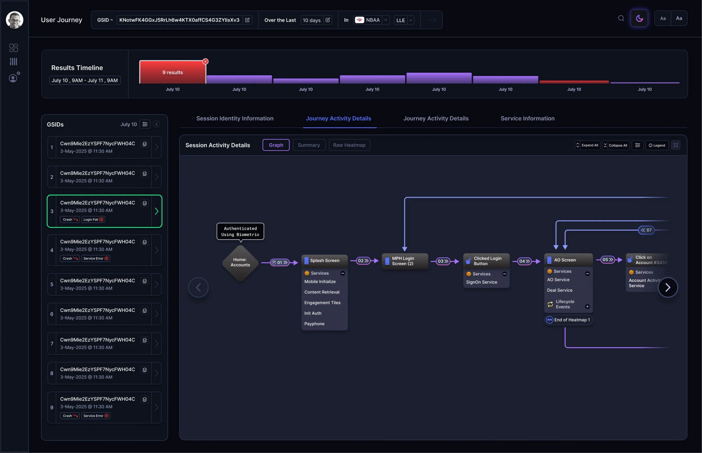Toggle dark mode moon button
This screenshot has width=702, height=453.
click(x=639, y=18)
